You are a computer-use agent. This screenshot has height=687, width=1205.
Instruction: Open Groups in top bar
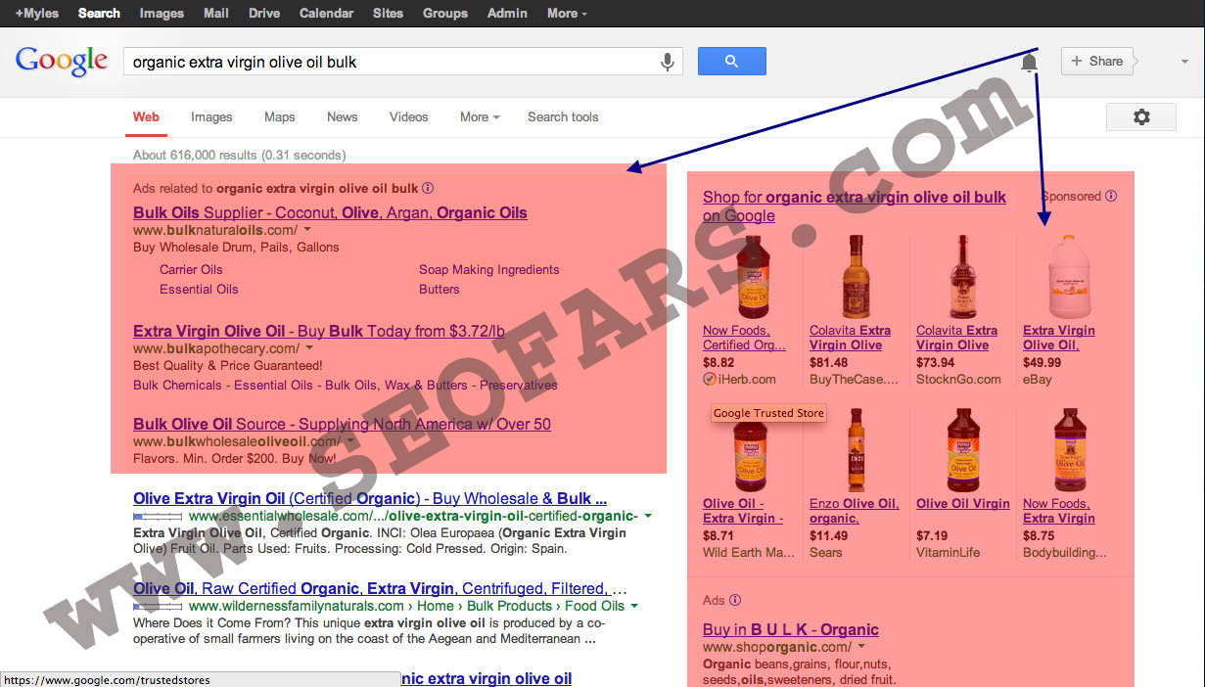tap(445, 13)
